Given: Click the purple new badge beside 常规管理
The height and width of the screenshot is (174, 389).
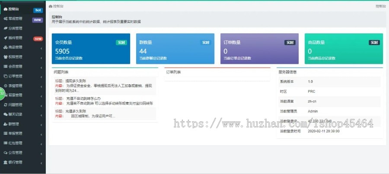Looking at the screenshot, I should coord(38,20).
